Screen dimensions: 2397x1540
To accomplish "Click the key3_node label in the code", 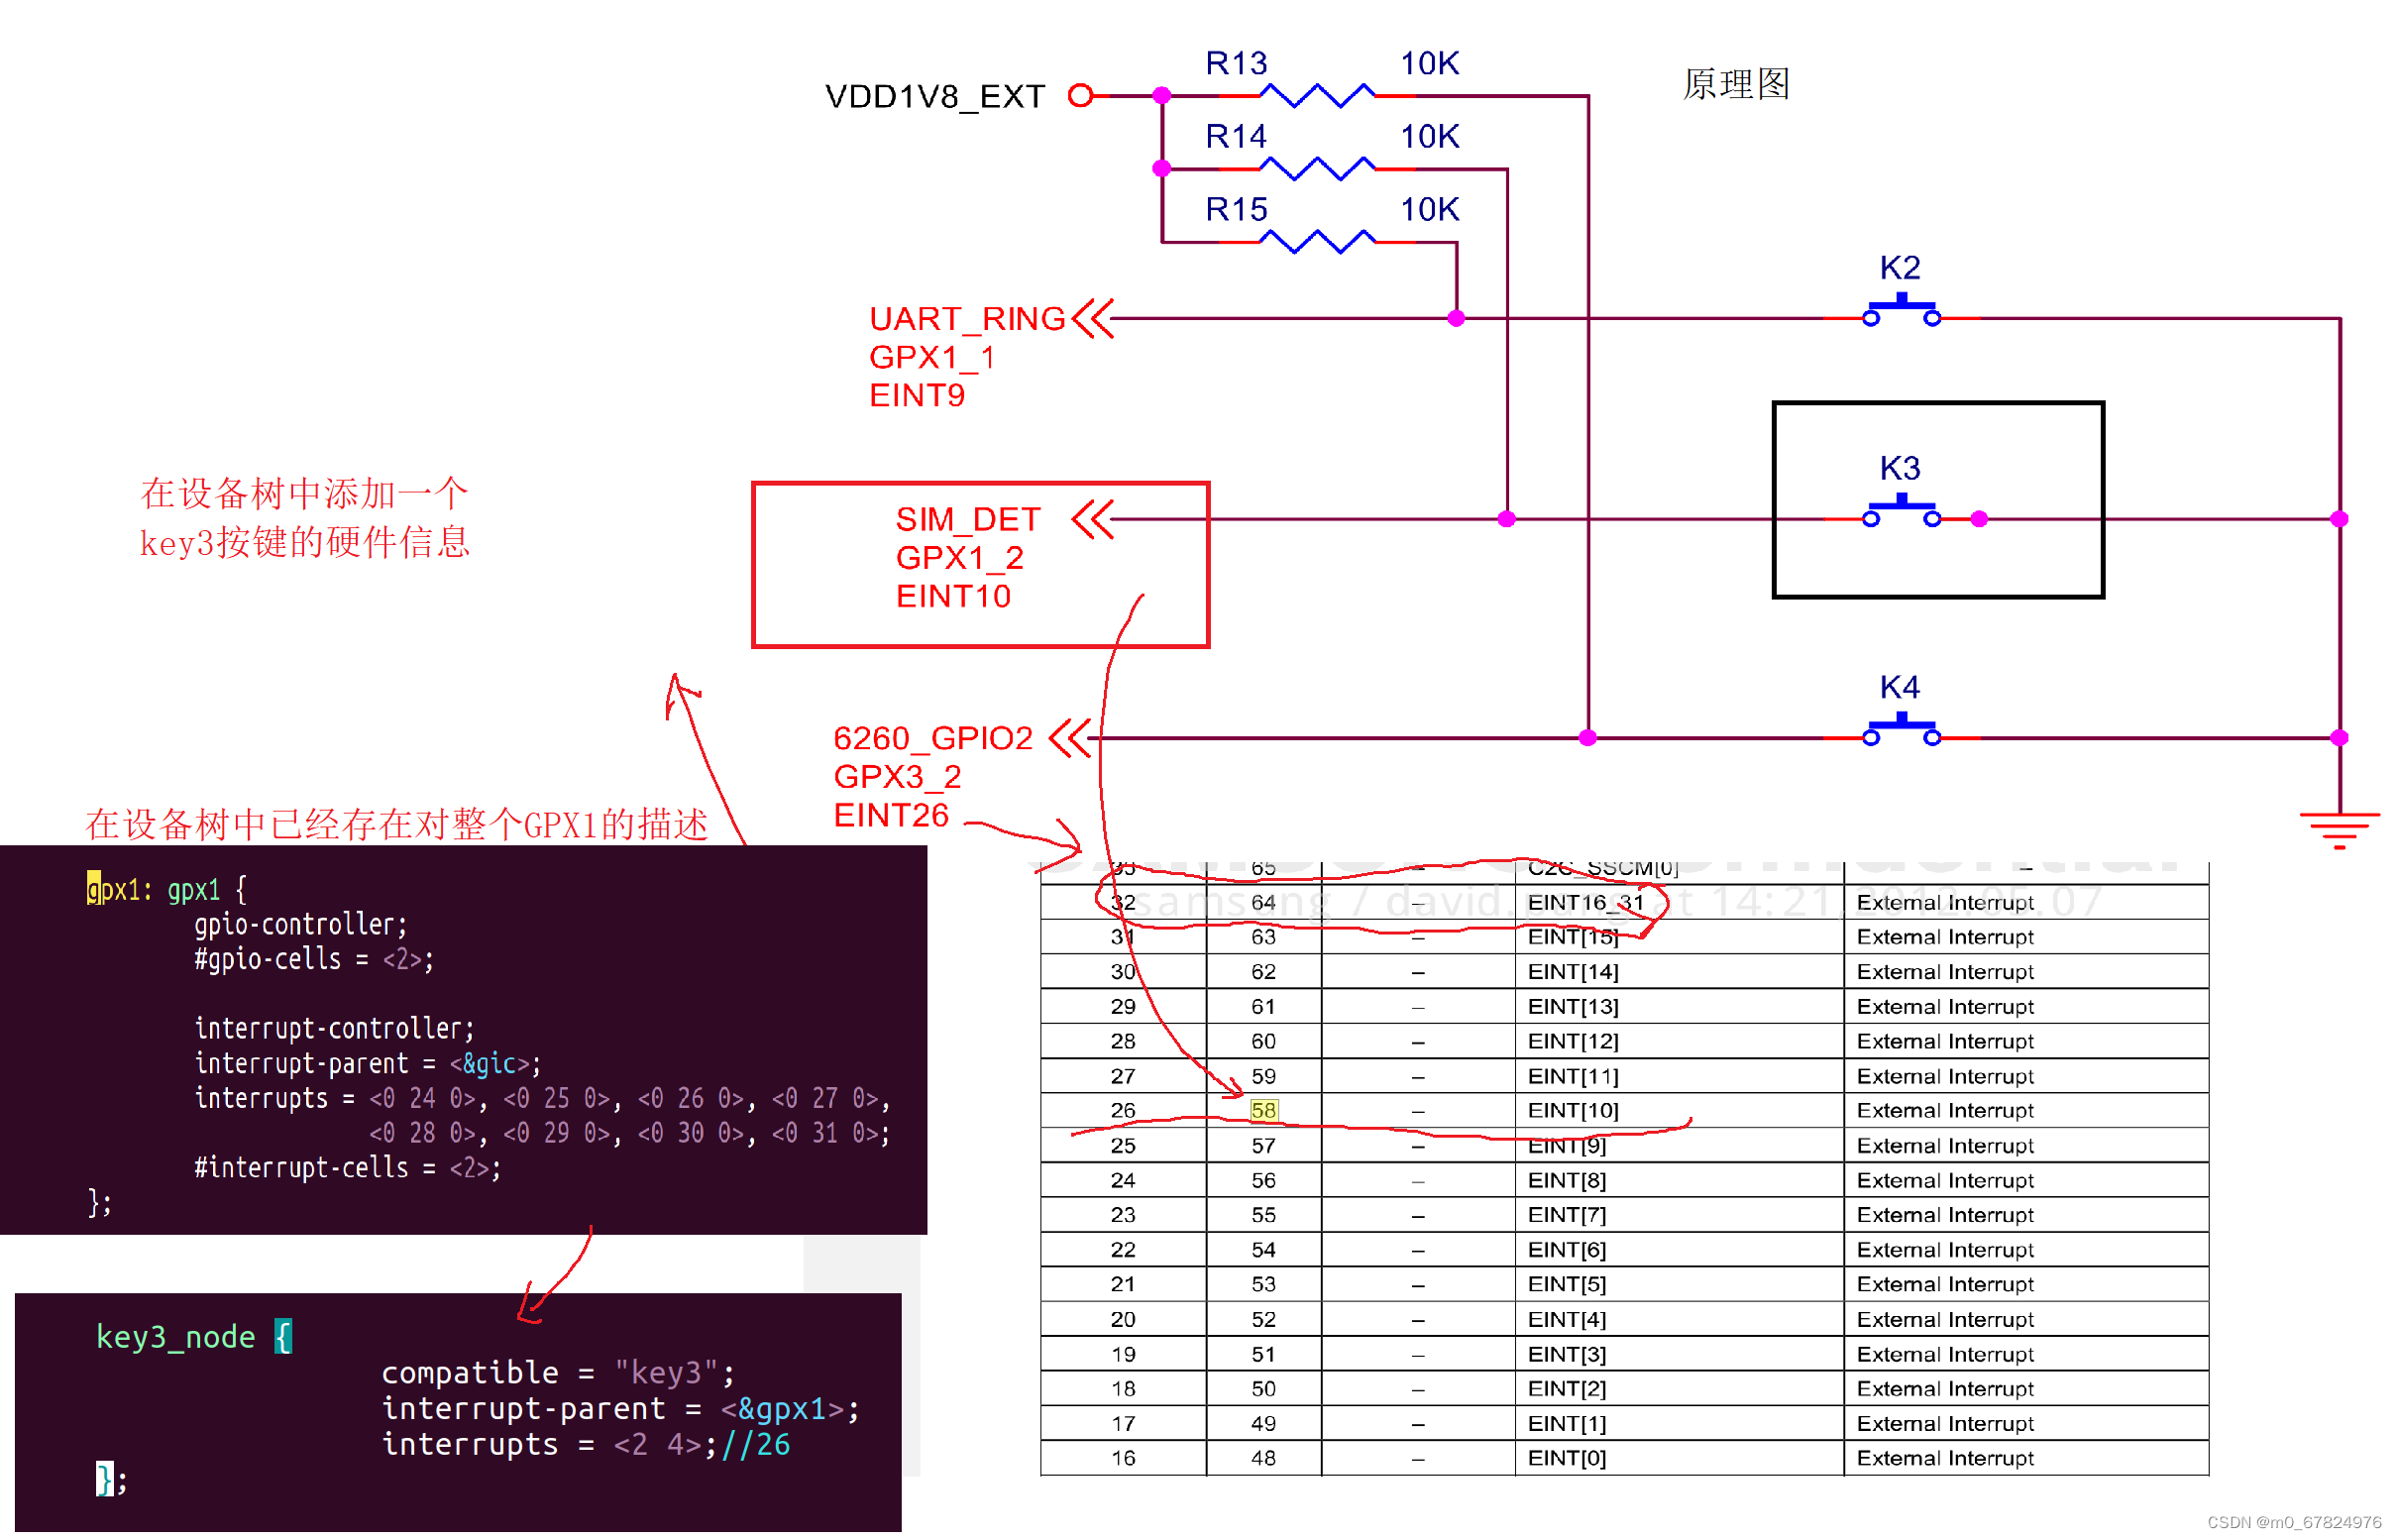I will point(175,1336).
